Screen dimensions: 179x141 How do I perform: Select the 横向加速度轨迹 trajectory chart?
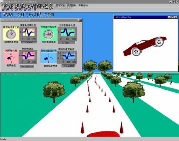click(67, 57)
